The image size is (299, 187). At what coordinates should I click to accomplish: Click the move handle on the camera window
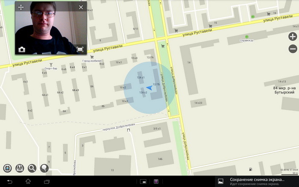pyautogui.click(x=21, y=7)
